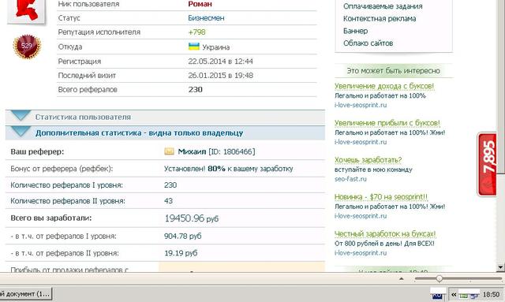
Task: Click status value Бизнесмен
Action: (x=206, y=18)
